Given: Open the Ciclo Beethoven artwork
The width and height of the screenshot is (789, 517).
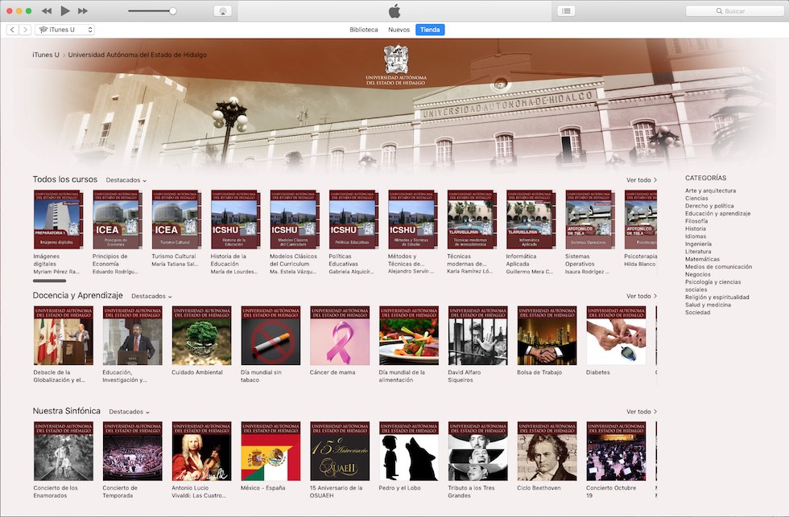Looking at the screenshot, I should tap(547, 451).
